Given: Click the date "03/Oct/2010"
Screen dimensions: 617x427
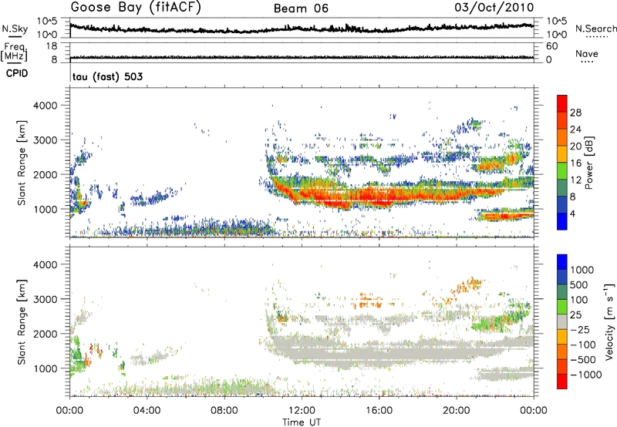Looking at the screenshot, I should coord(494,8).
